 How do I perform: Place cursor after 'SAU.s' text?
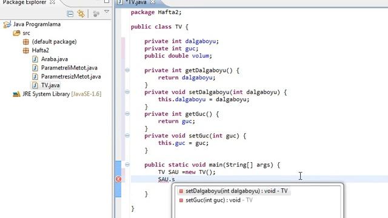[175, 179]
